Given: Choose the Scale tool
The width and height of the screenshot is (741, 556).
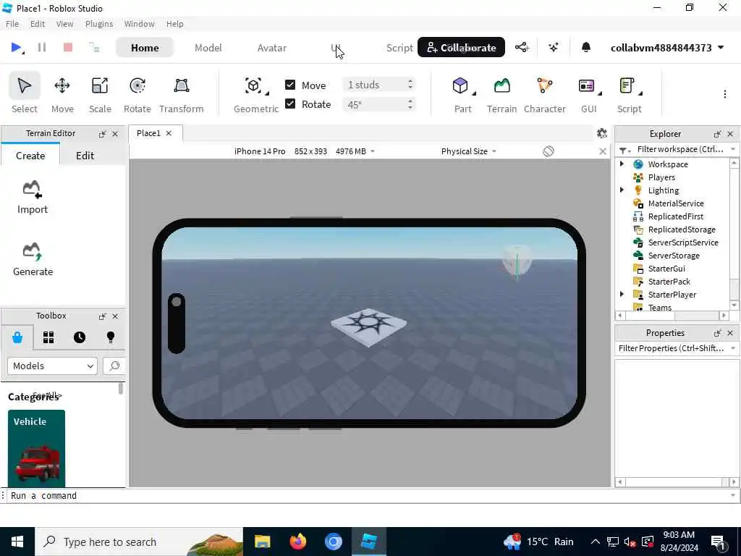Looking at the screenshot, I should pos(100,94).
